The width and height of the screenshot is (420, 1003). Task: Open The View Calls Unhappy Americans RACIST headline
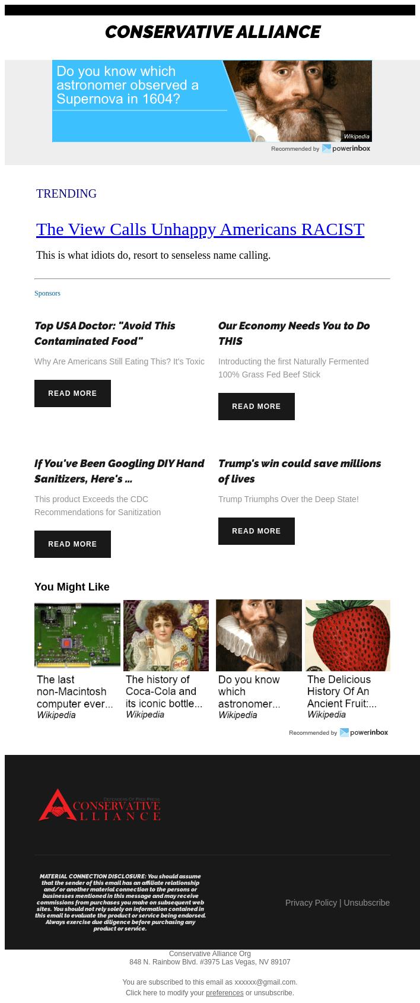[x=200, y=229]
